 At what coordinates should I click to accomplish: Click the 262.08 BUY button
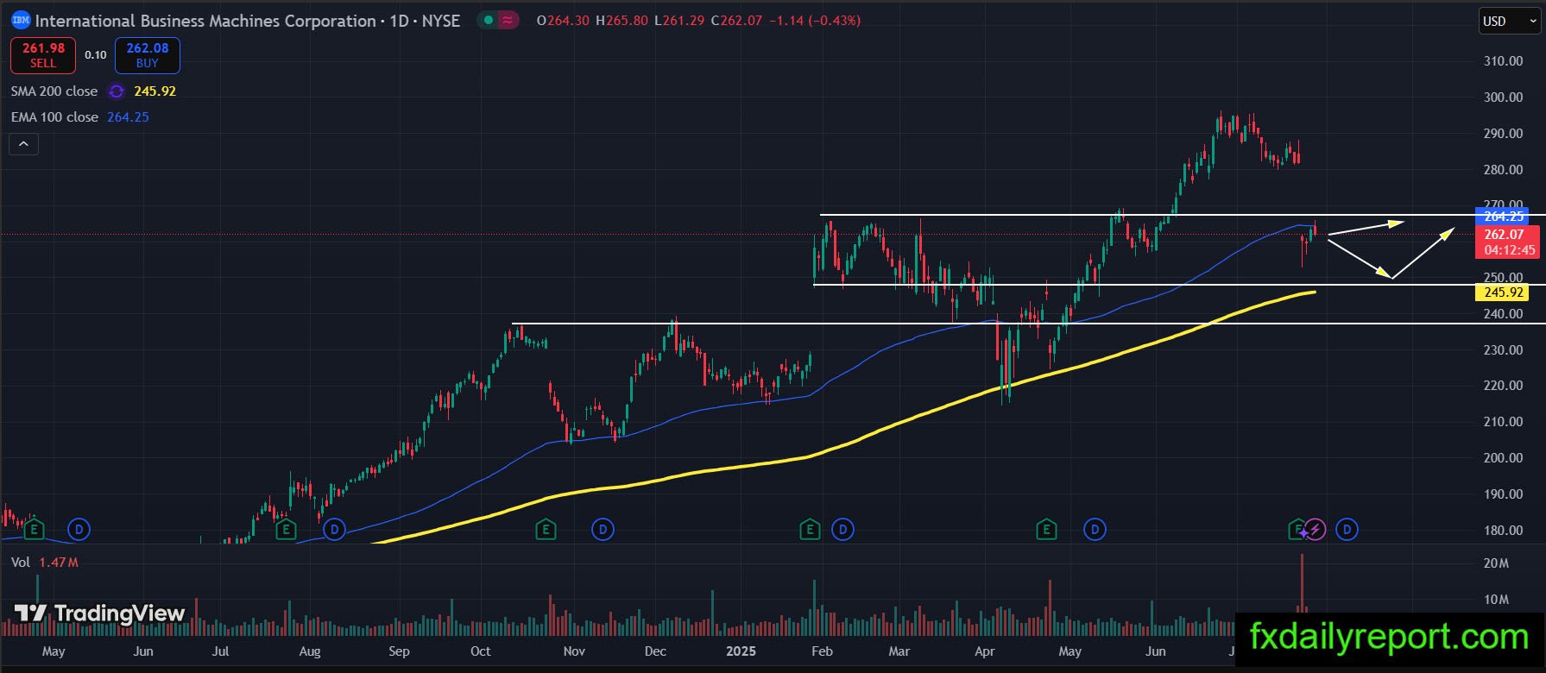pyautogui.click(x=148, y=55)
